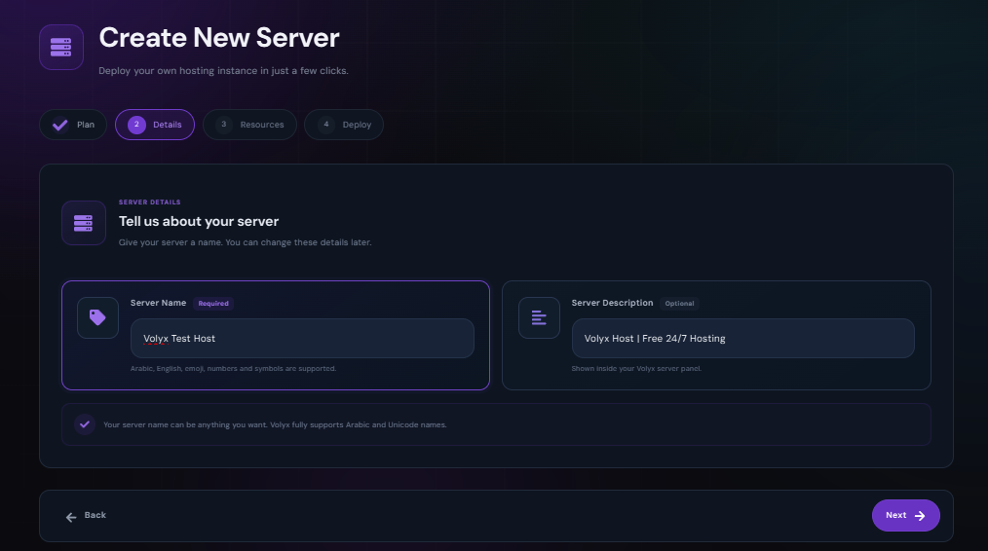This screenshot has width=988, height=551.
Task: Click the 'Tell us about your server' title
Action: 199,221
